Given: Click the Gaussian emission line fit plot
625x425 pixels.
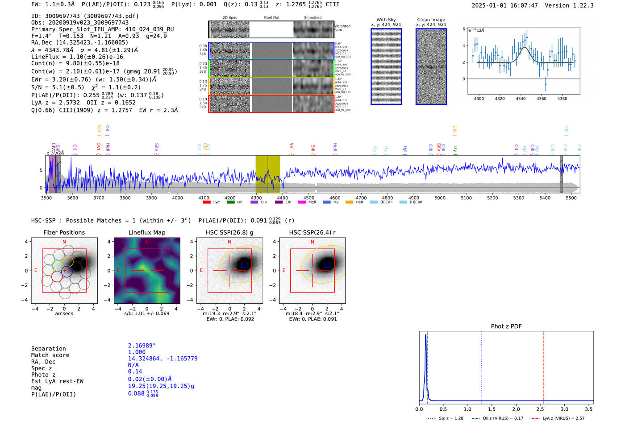Looking at the screenshot, I should (524, 61).
